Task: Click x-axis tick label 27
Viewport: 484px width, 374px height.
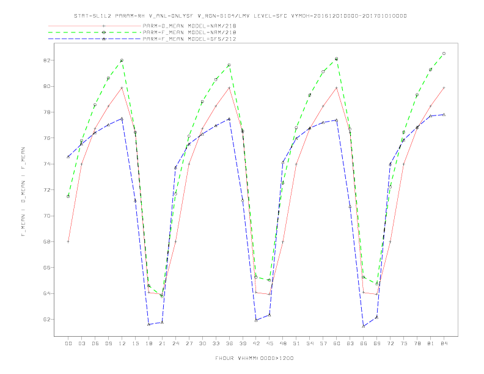Action: tap(189, 343)
